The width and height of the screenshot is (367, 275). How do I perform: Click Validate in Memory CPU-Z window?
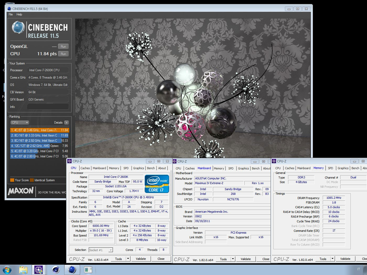(x=345, y=259)
